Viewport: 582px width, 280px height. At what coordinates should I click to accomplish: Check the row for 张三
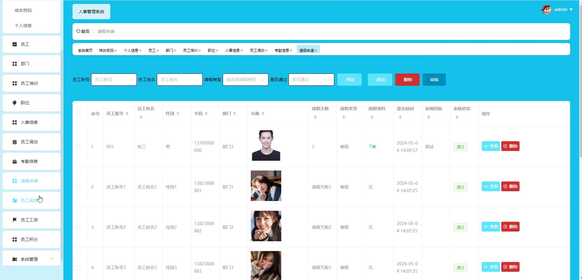[x=78, y=147]
